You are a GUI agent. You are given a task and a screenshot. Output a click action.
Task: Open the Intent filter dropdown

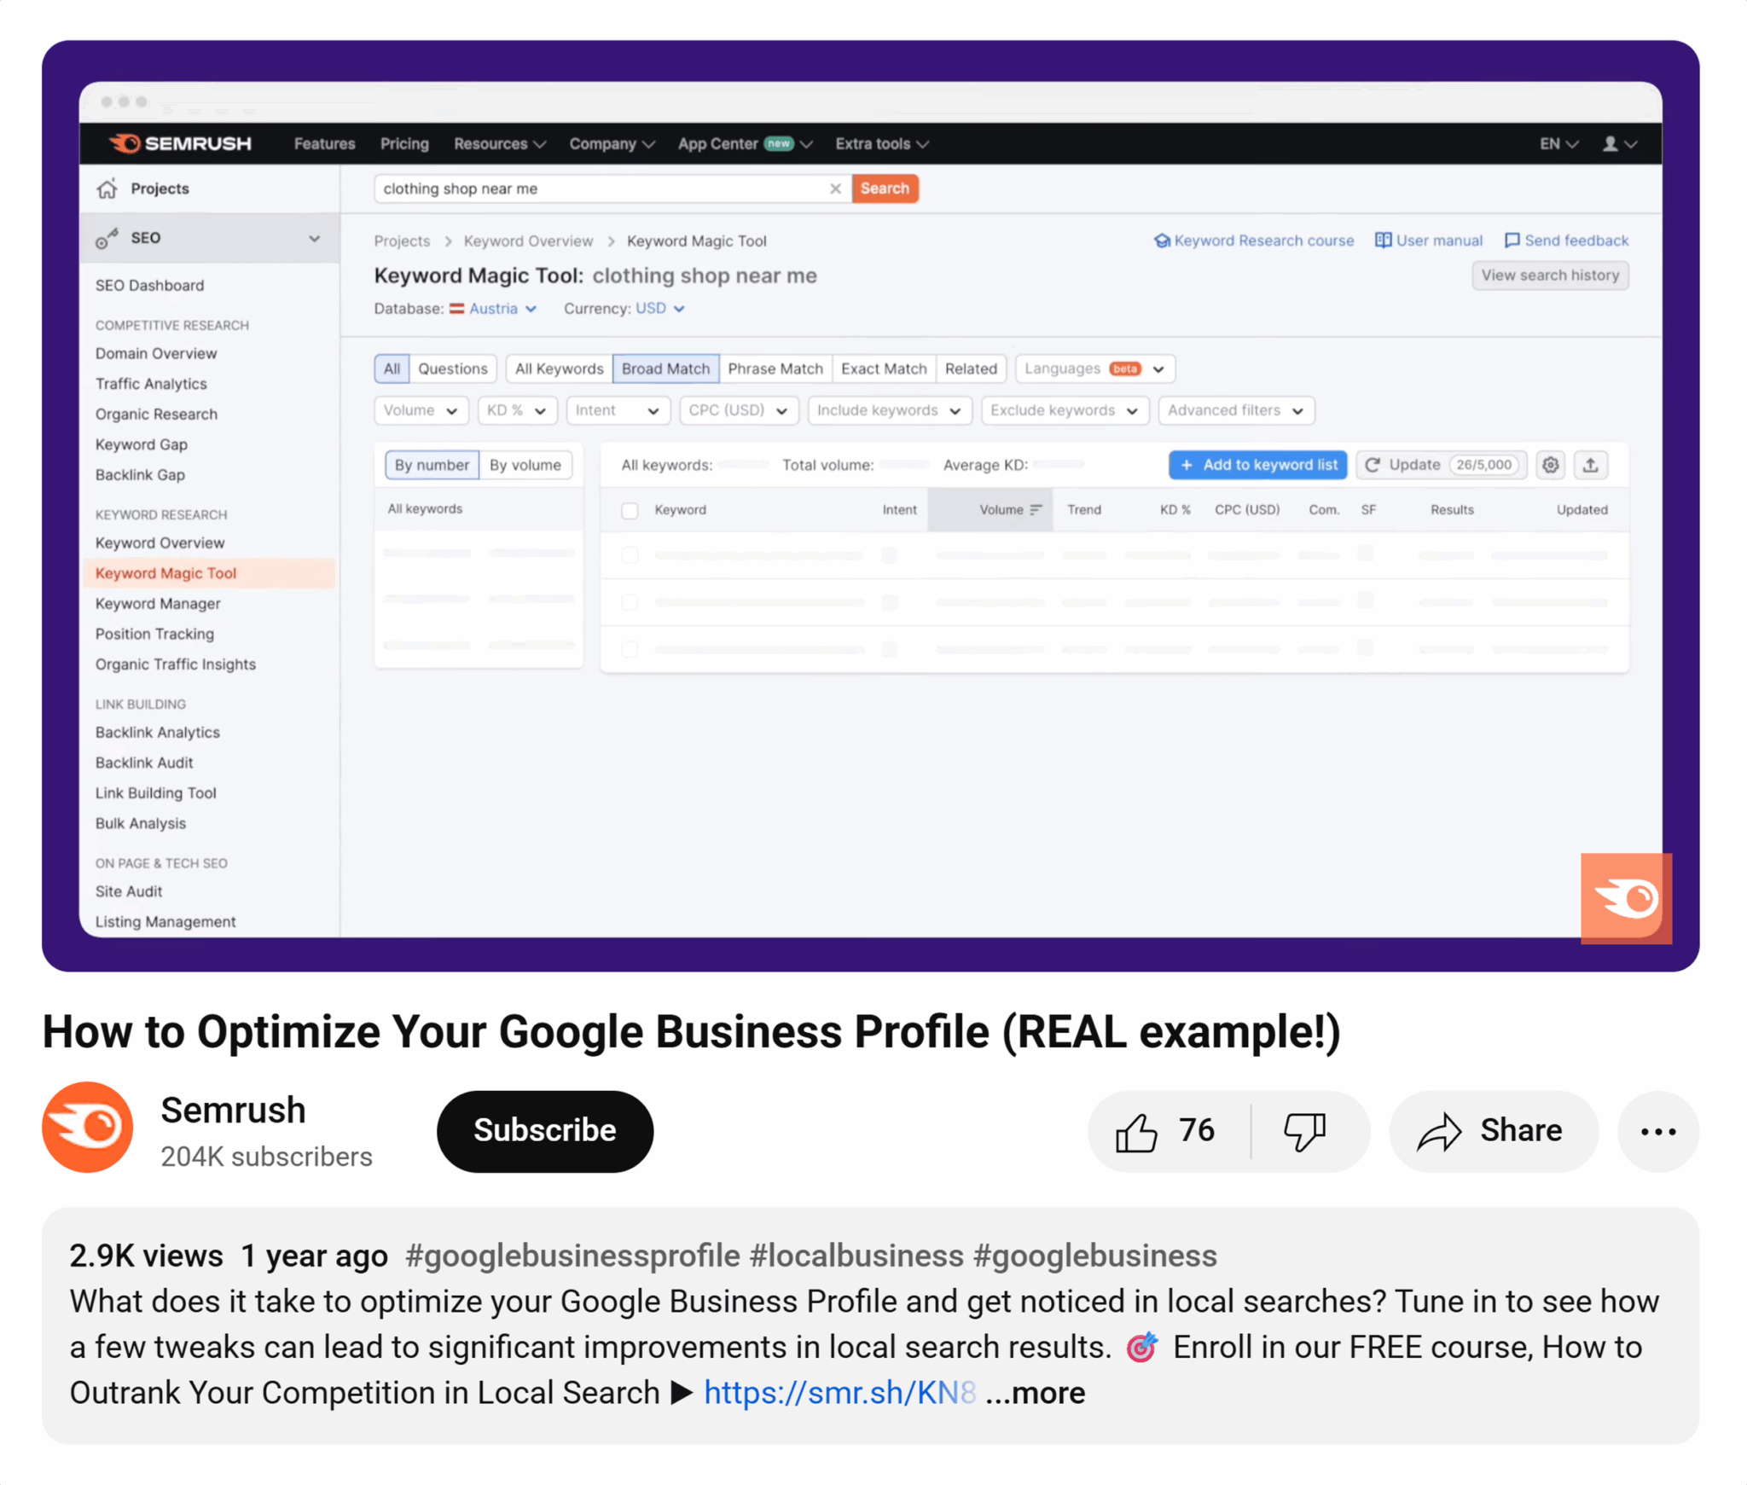(x=618, y=410)
